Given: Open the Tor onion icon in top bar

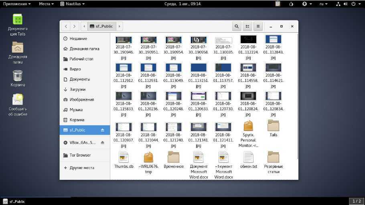Looking at the screenshot, I should [x=291, y=4].
